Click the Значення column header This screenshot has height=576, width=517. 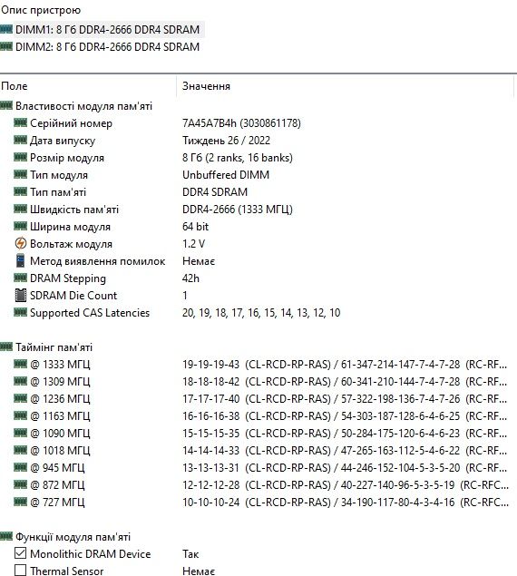tap(206, 86)
